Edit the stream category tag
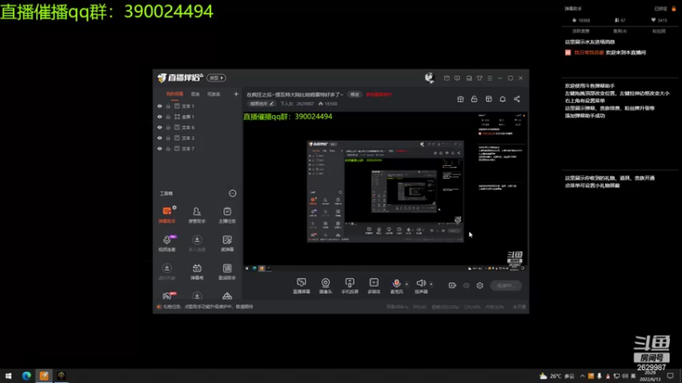The height and width of the screenshot is (383, 682). point(262,104)
